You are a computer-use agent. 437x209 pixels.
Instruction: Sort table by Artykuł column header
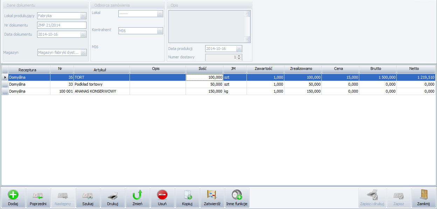tap(102, 69)
